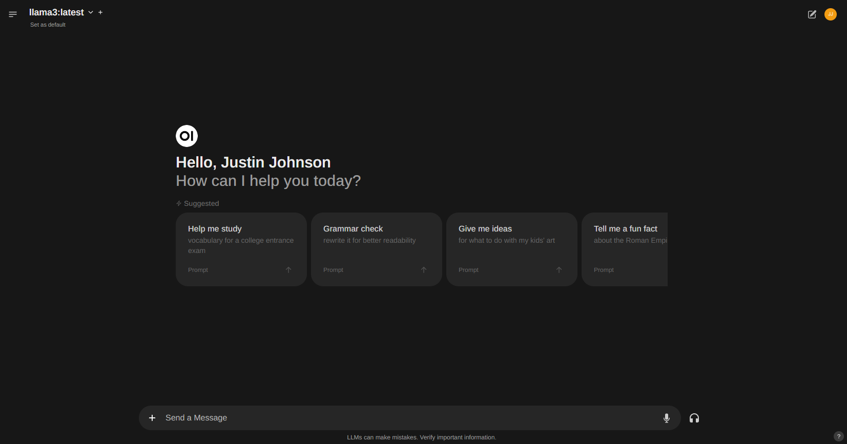Start call mode with the headphones icon
The image size is (847, 444).
pos(694,418)
